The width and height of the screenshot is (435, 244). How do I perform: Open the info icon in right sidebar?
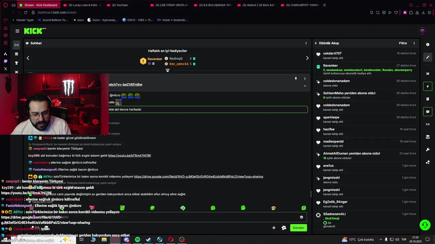(x=428, y=45)
